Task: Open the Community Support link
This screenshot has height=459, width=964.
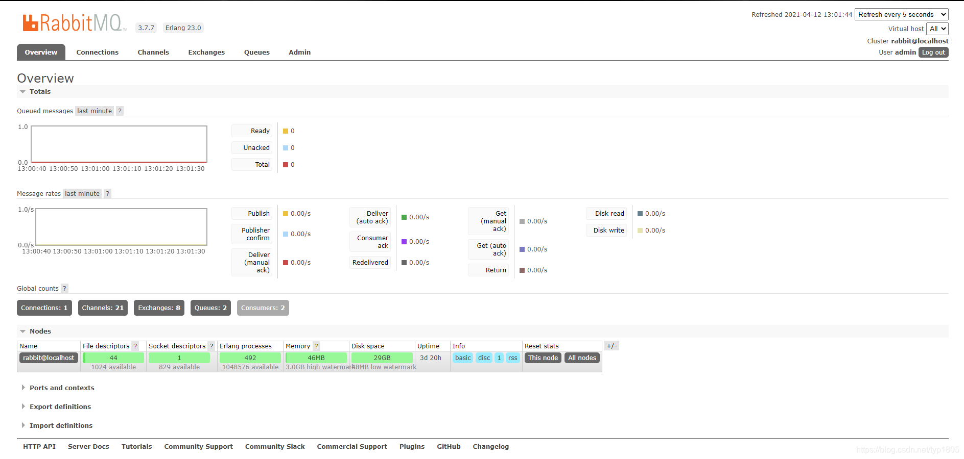Action: click(x=198, y=447)
